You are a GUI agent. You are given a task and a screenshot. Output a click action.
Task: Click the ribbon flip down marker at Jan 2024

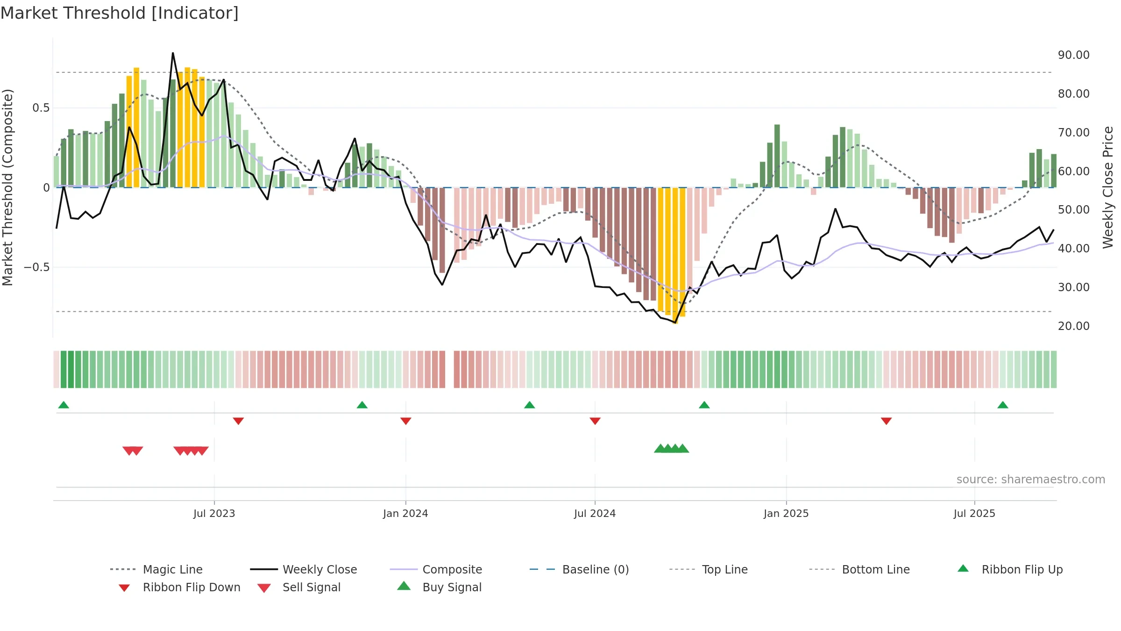coord(406,421)
